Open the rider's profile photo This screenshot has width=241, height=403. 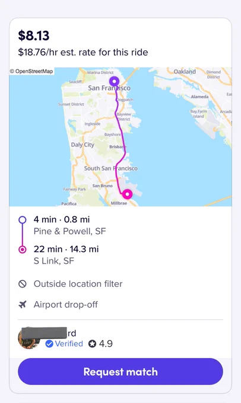28,338
